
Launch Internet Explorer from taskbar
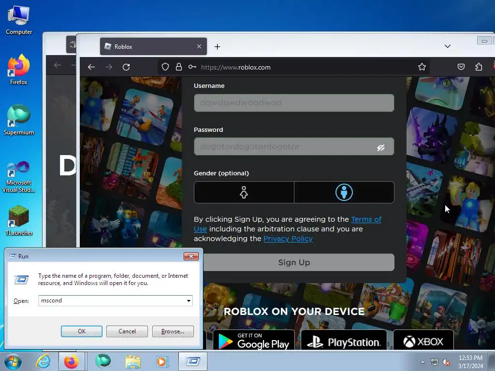(43, 361)
